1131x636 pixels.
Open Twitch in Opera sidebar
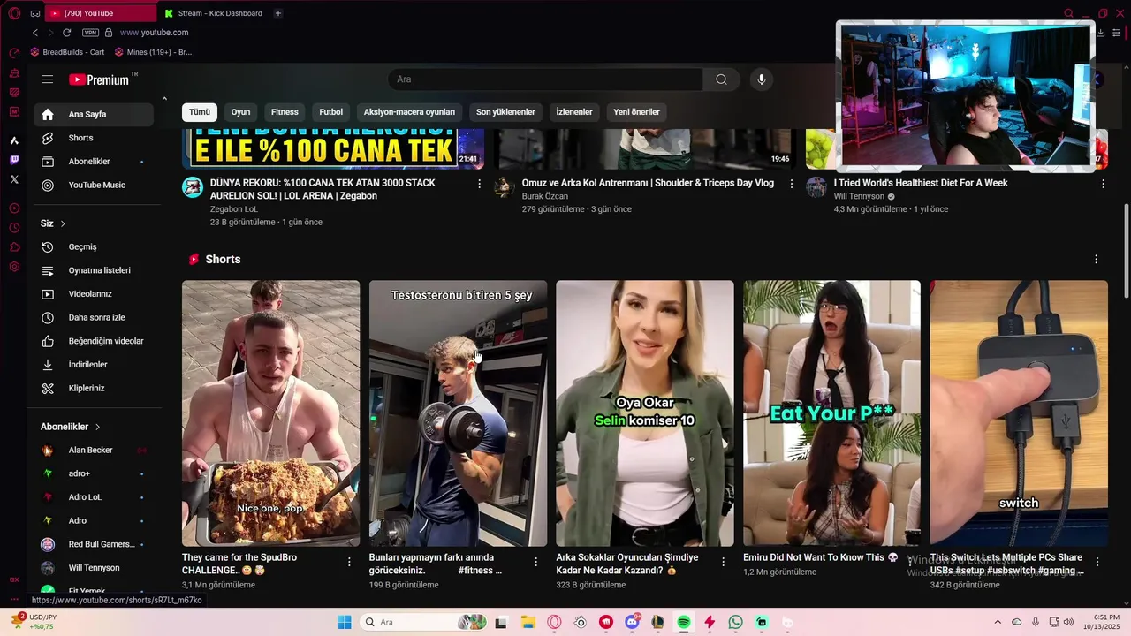[14, 160]
